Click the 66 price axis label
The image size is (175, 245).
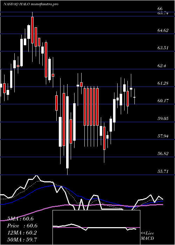tap(160, 9)
